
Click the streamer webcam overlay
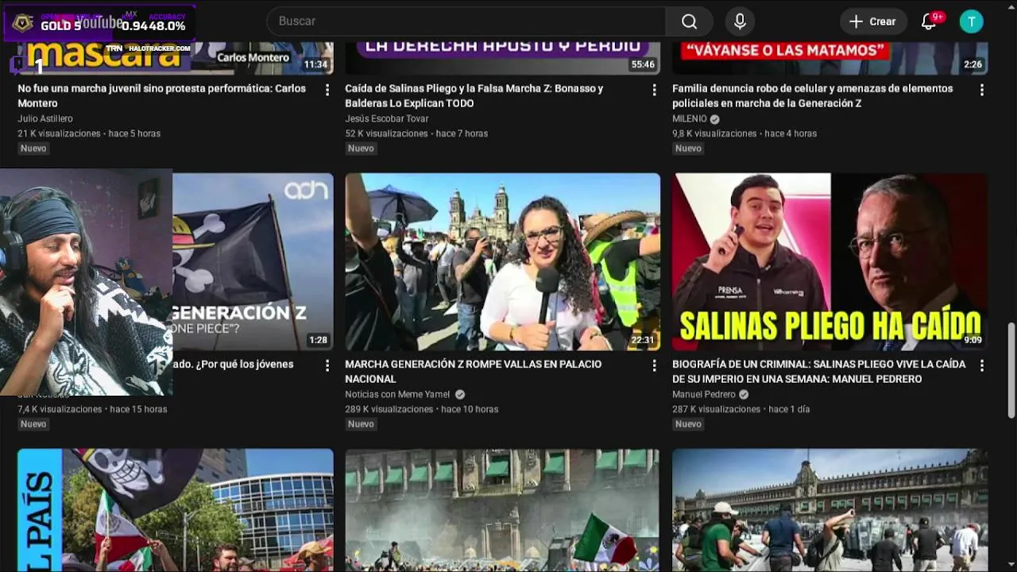[86, 281]
